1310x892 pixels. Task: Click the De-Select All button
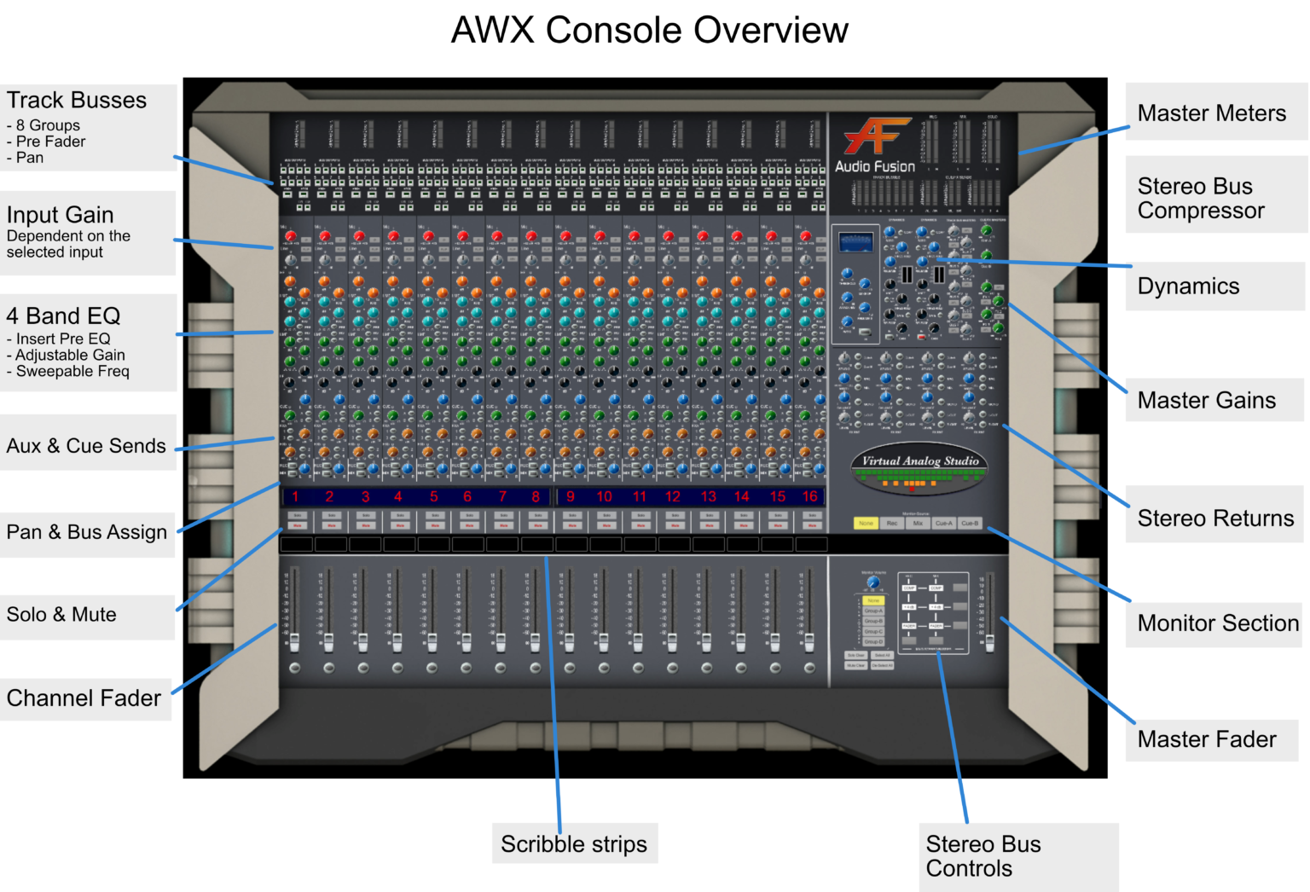883,665
